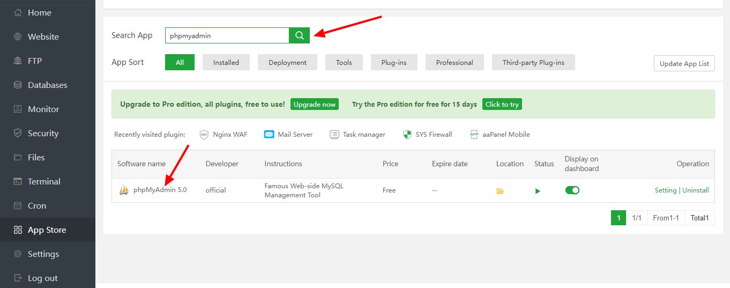Select the Third-party Plug-ins tab
This screenshot has height=288, width=730.
click(533, 62)
